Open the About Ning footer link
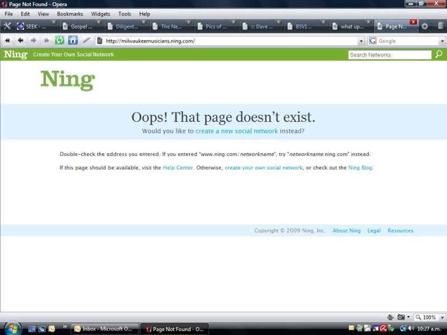Viewport: 447px width, 335px height. pos(346,230)
